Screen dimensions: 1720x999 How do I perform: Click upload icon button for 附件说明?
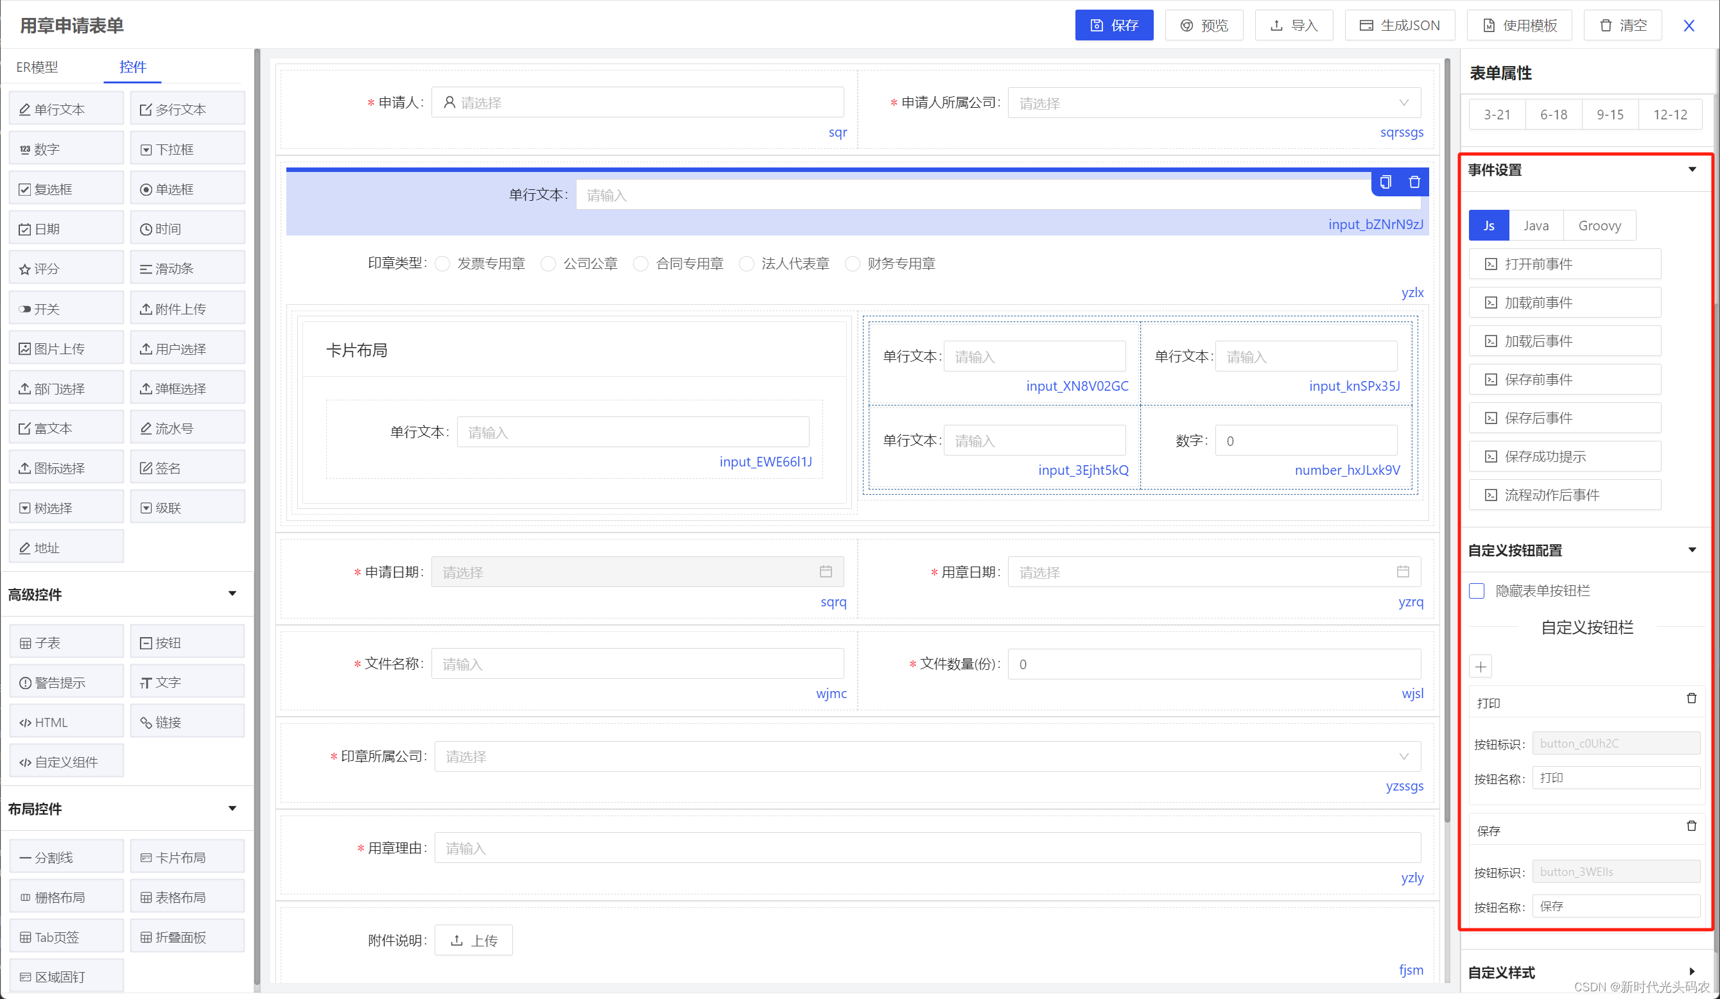point(474,941)
